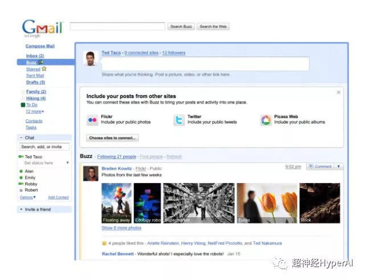Open the Set status here dropdown

(x=67, y=163)
